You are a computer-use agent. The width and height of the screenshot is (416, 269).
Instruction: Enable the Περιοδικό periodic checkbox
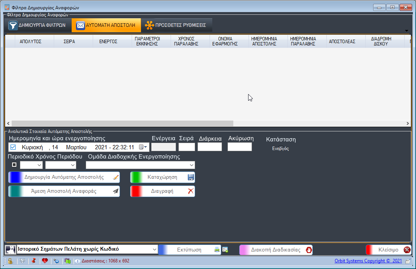pos(14,165)
